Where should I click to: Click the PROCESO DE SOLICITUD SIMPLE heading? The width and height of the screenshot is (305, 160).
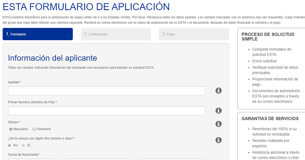point(268,37)
